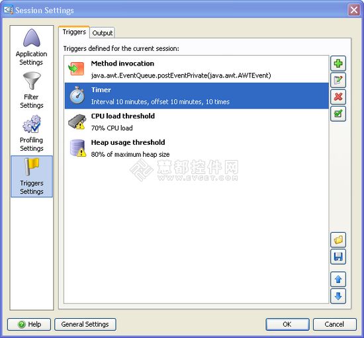Select 'Heap usage threshold' trigger title
364x338 pixels.
tap(128, 142)
